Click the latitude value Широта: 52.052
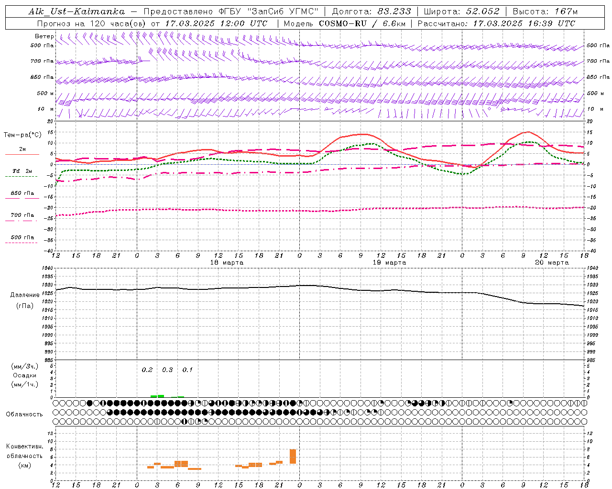The image size is (612, 489). 462,11
